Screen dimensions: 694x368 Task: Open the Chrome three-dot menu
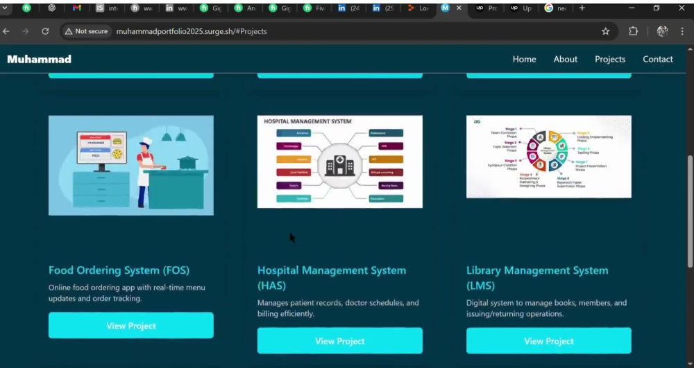coord(682,31)
